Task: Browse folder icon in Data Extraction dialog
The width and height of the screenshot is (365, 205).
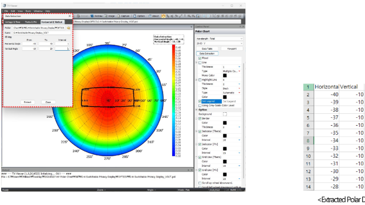Action: click(68, 28)
